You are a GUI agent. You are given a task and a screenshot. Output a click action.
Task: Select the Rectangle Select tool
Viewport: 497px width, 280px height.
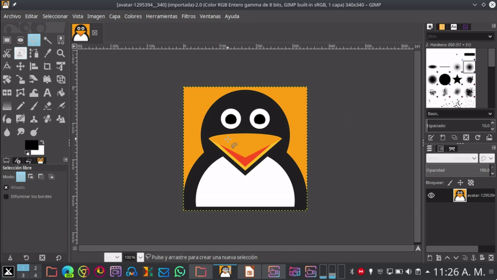7,40
